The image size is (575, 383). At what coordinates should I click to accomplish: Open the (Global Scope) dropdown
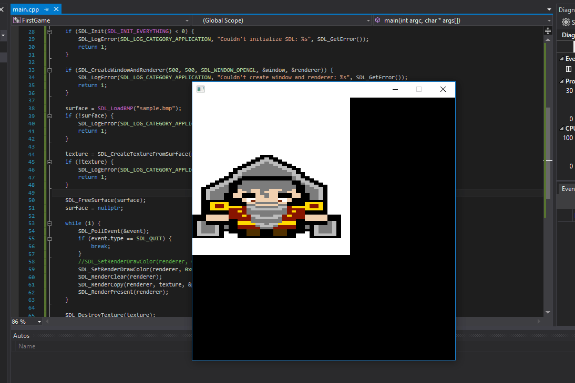pos(368,20)
